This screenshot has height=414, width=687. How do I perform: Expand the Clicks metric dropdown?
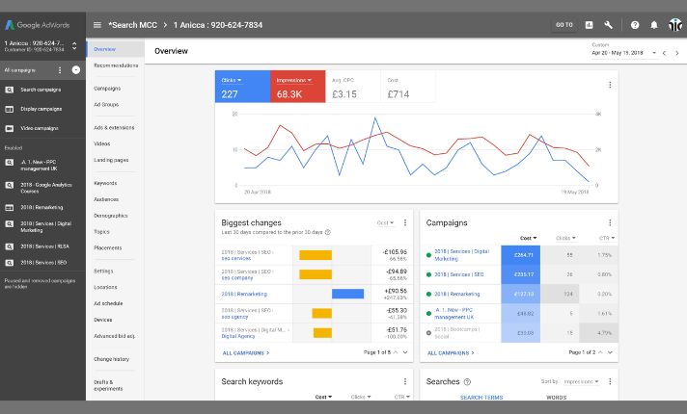[241, 81]
